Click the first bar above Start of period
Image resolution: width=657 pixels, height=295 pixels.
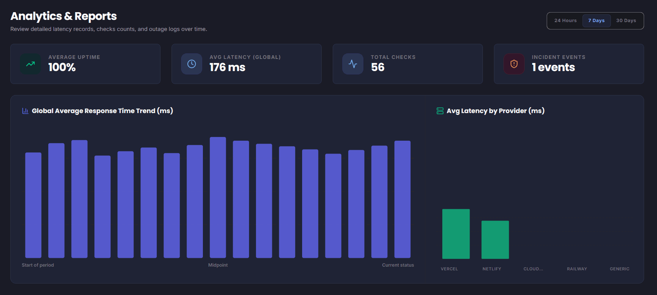coord(33,205)
